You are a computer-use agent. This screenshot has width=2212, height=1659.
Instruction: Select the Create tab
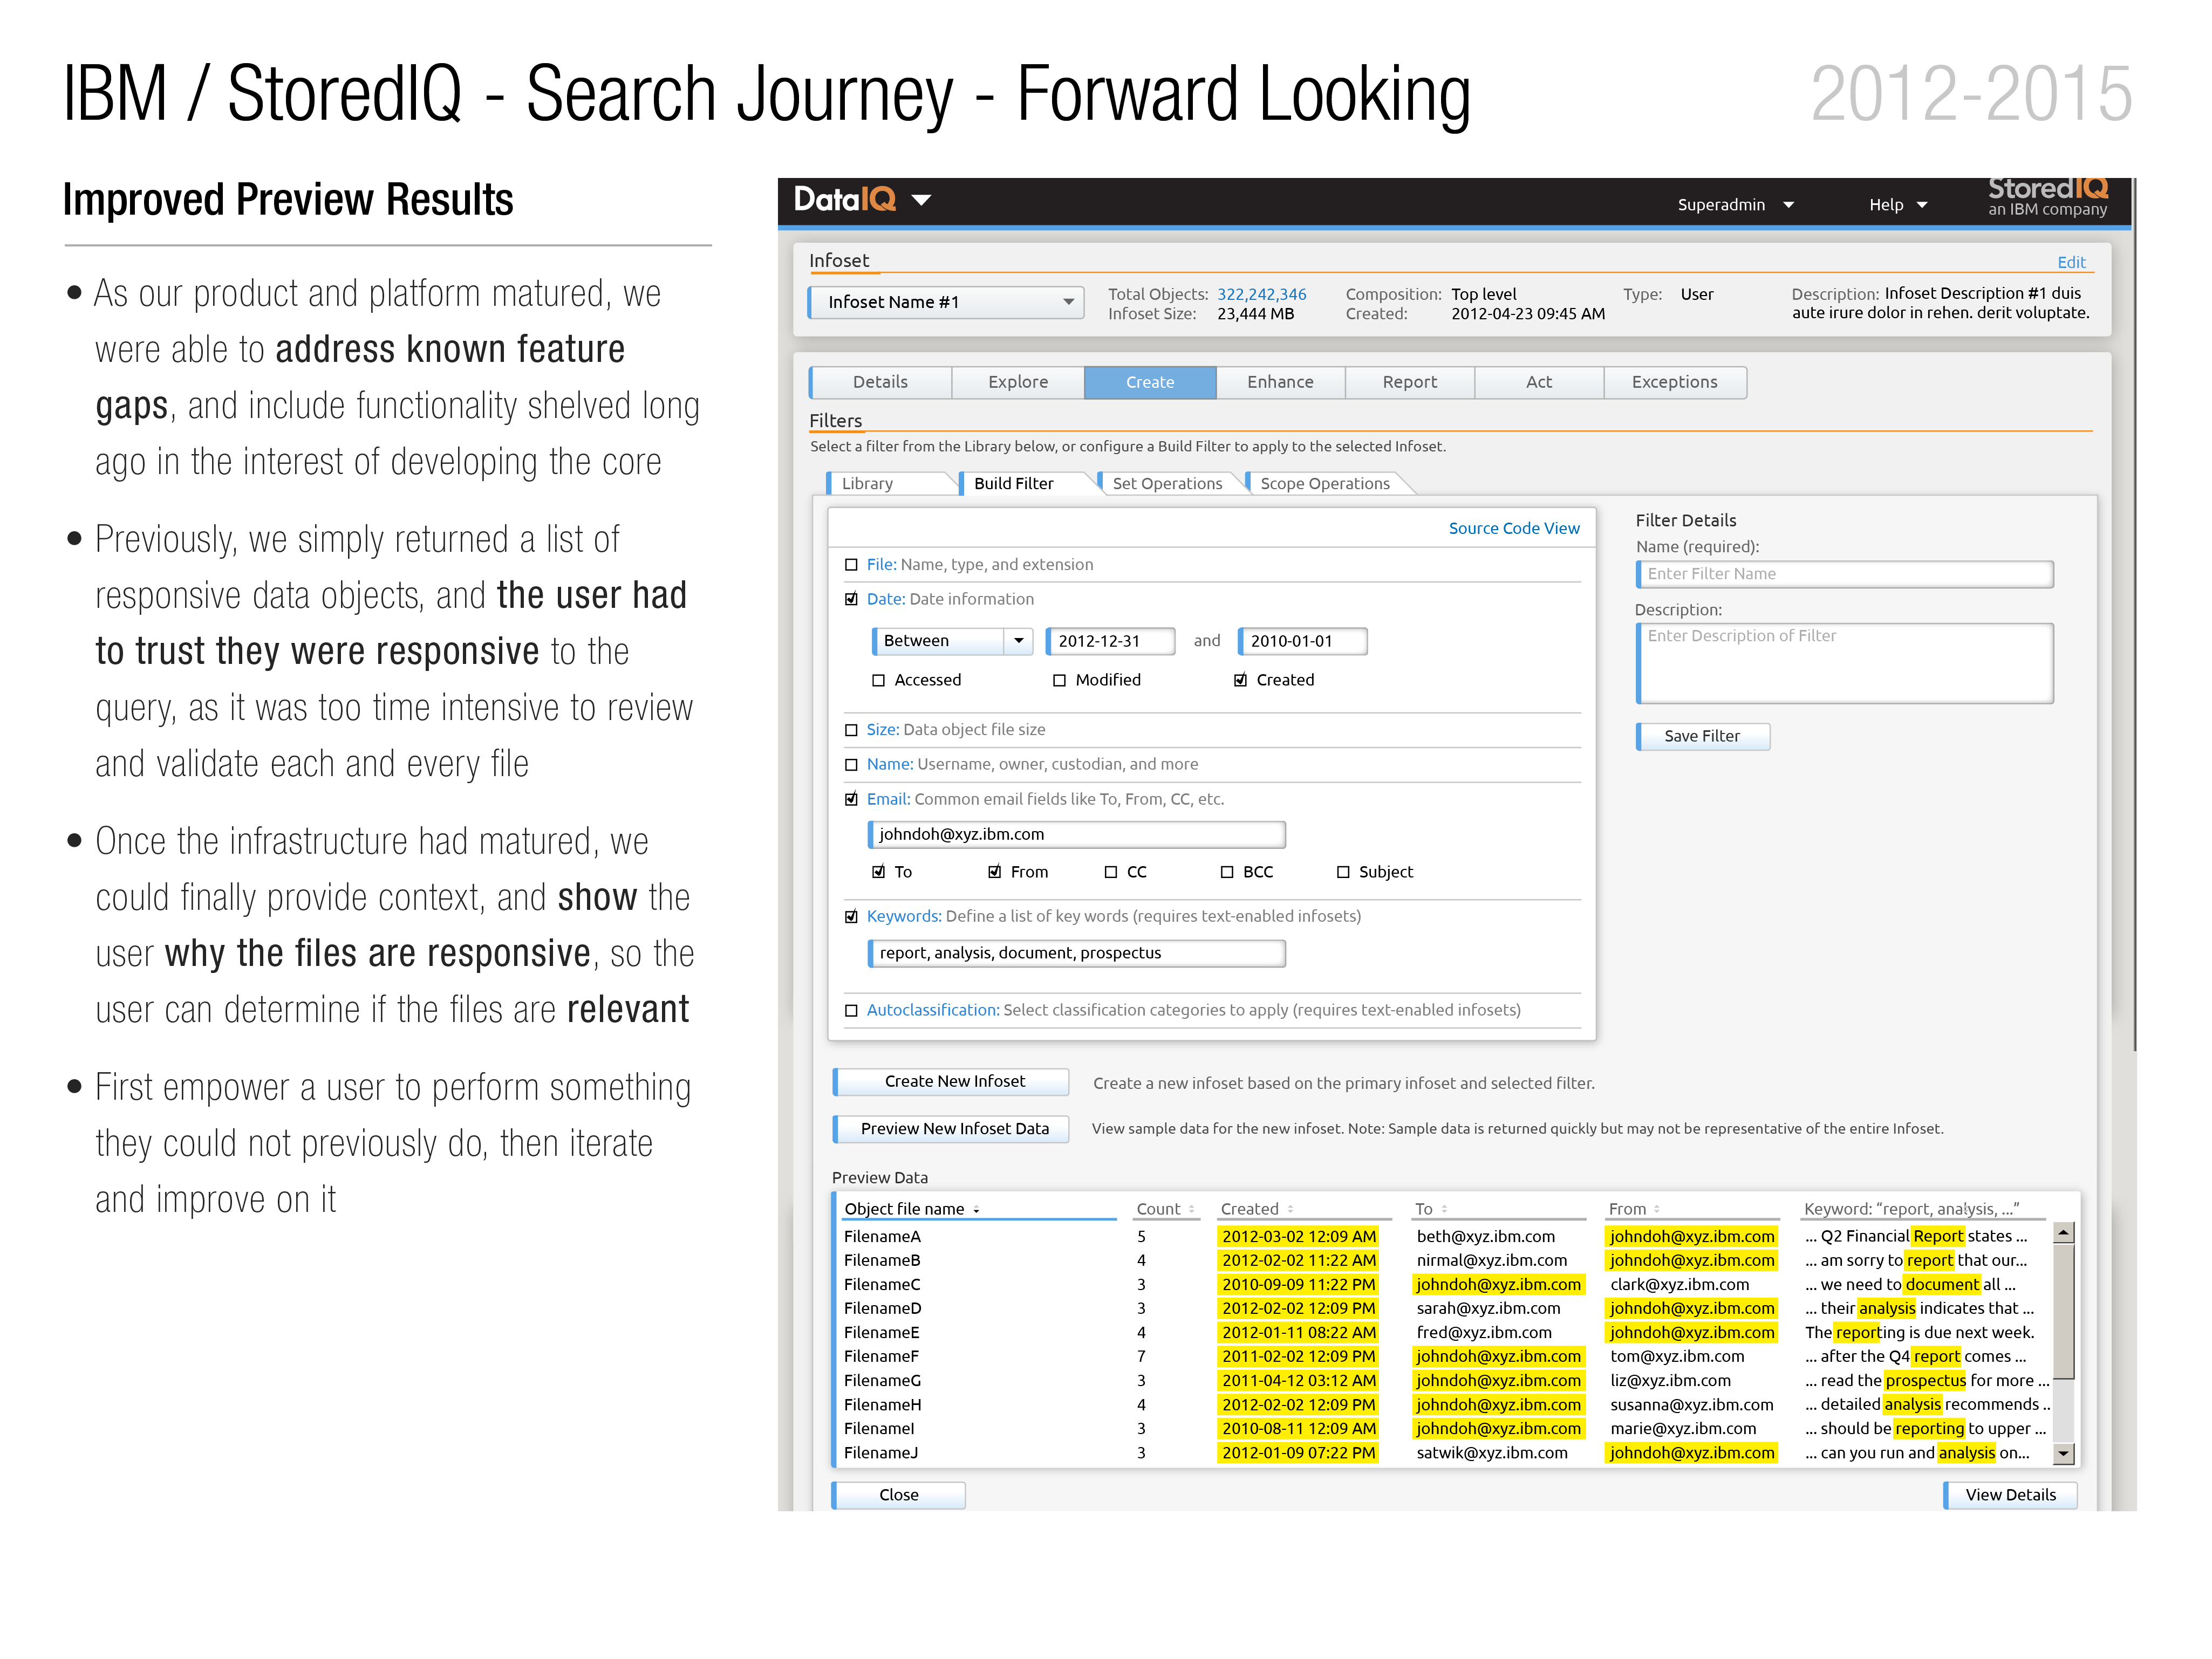coord(1150,382)
